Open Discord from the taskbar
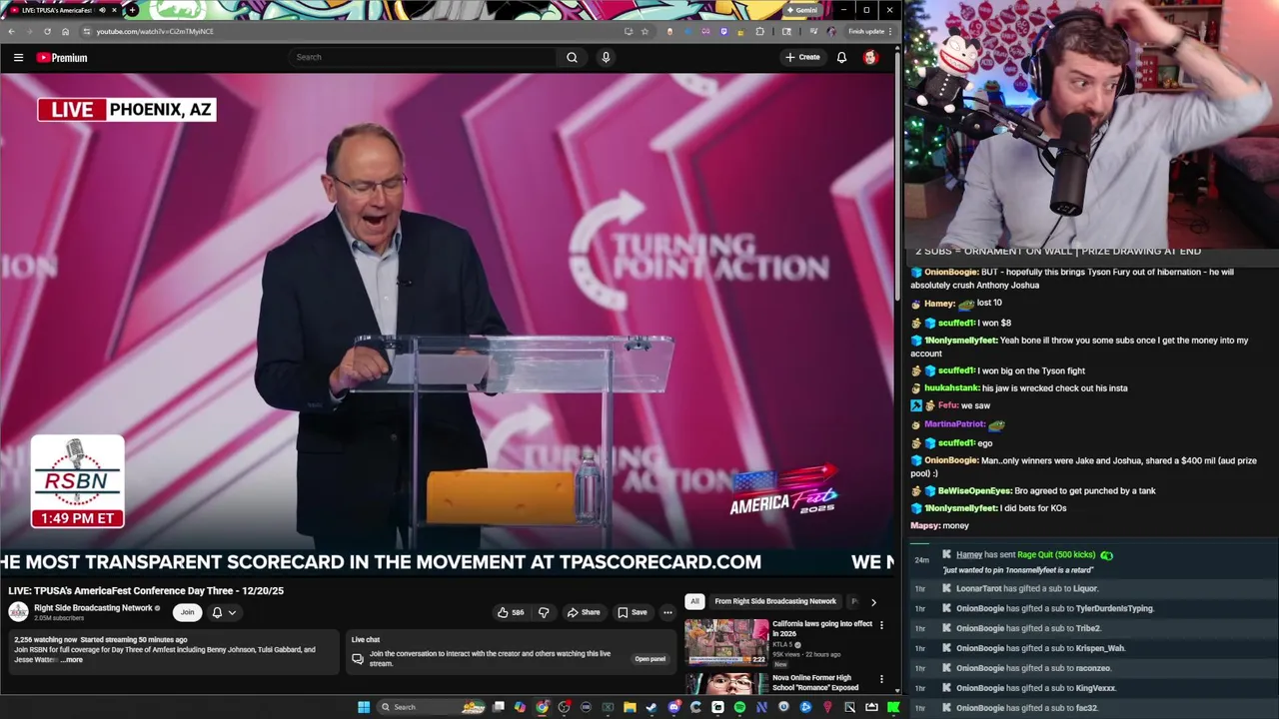 point(673,707)
